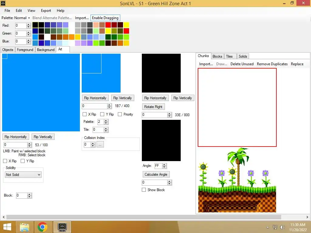Select the first black palette swatch
Viewport: 311px width, 233px height.
[35, 25]
